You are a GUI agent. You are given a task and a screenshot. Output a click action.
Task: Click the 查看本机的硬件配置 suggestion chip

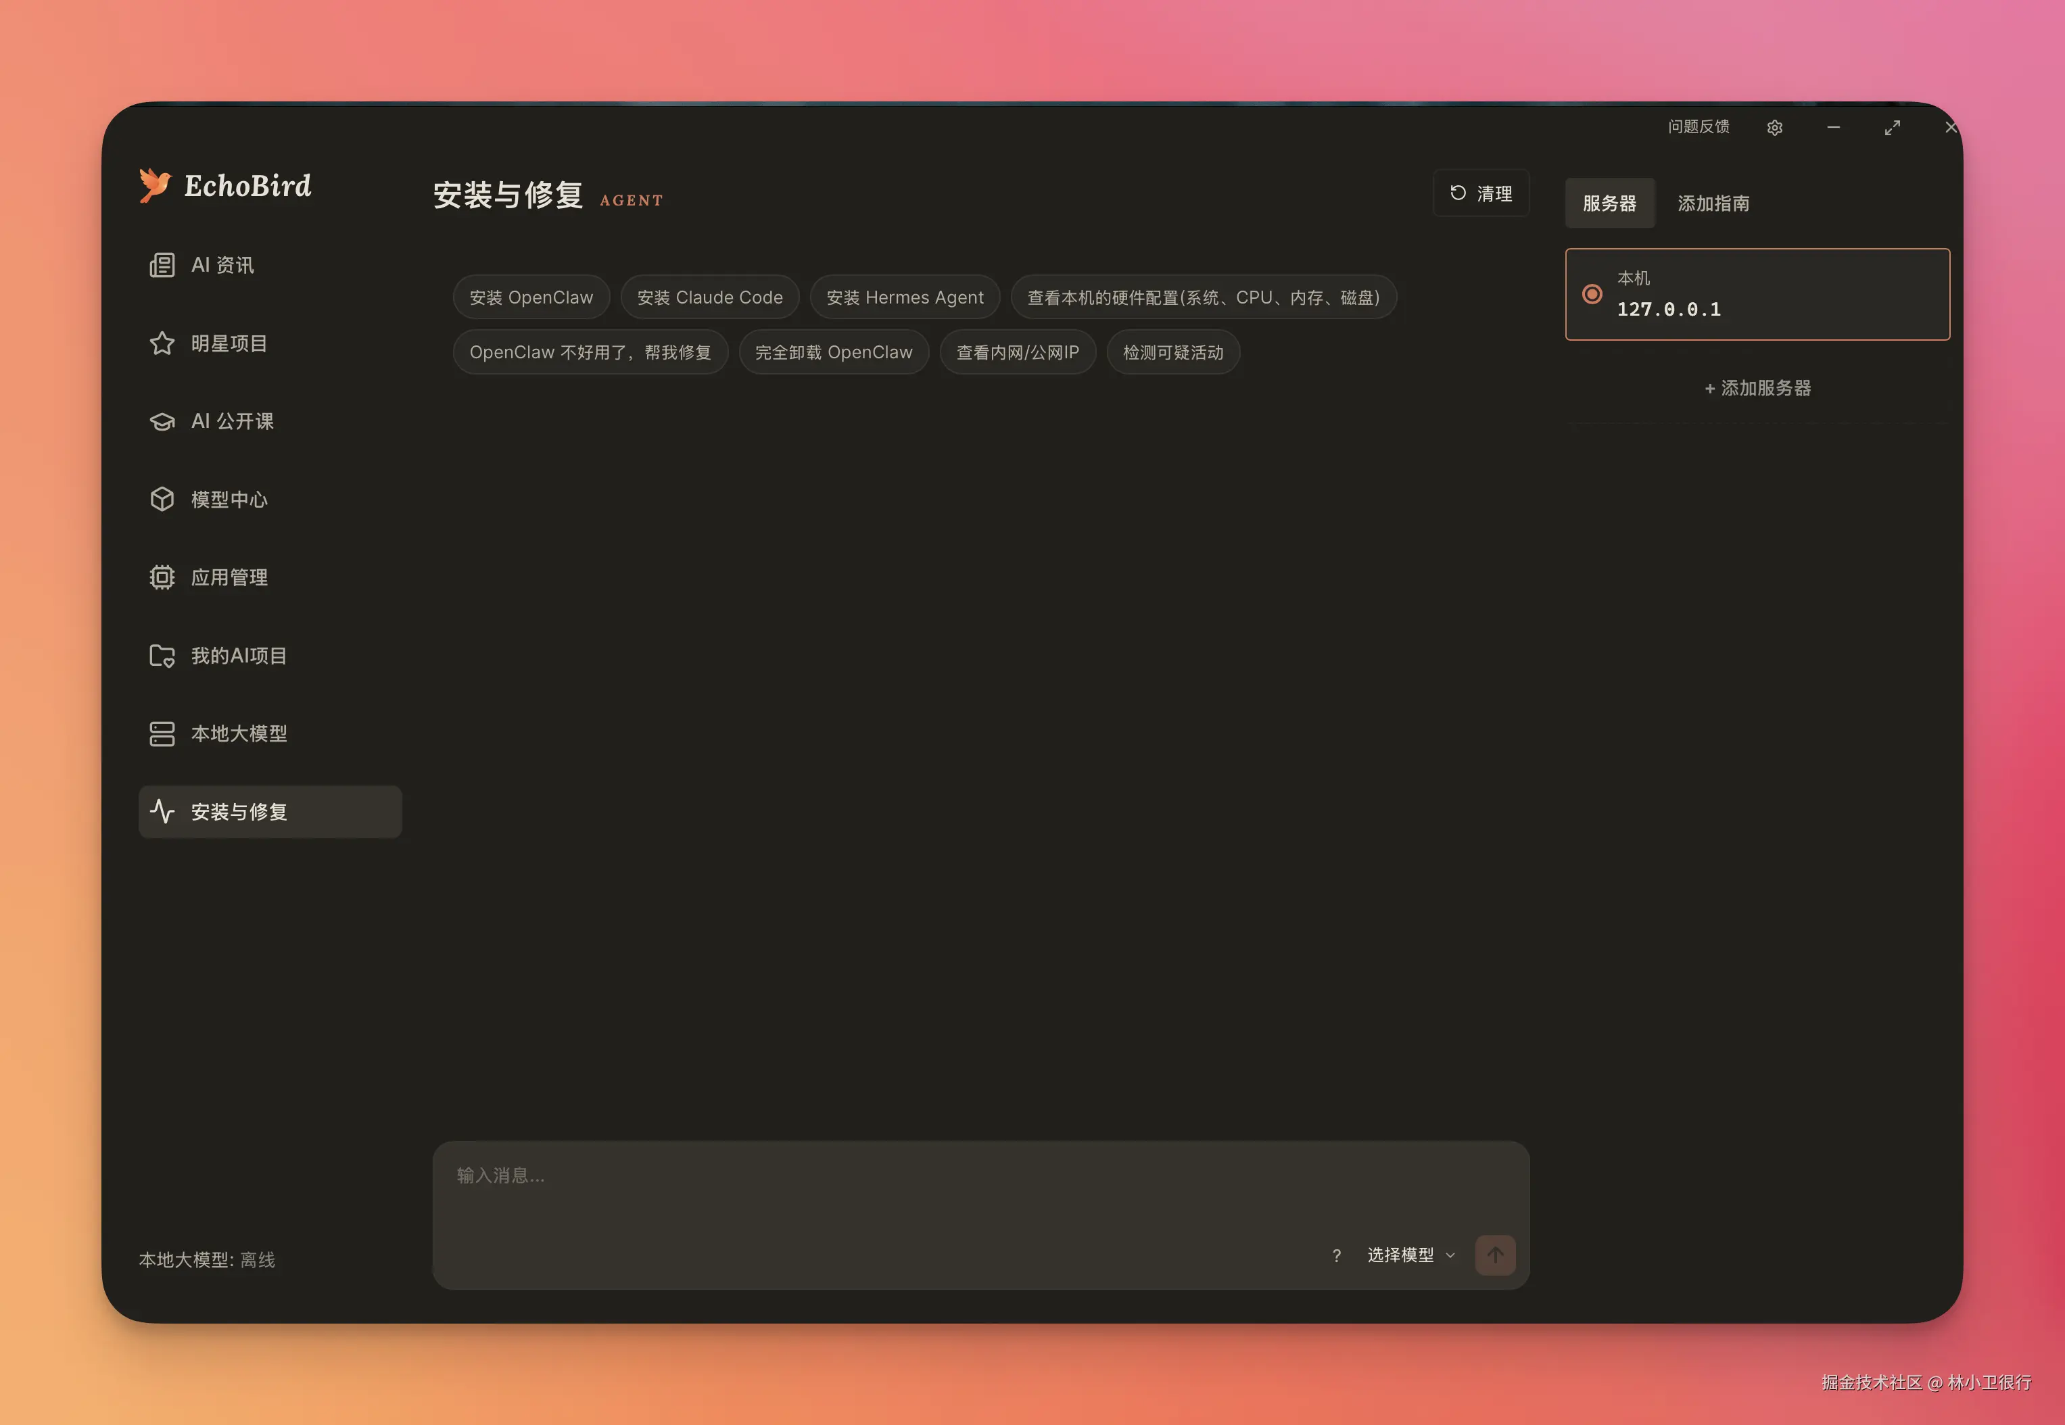coord(1203,297)
